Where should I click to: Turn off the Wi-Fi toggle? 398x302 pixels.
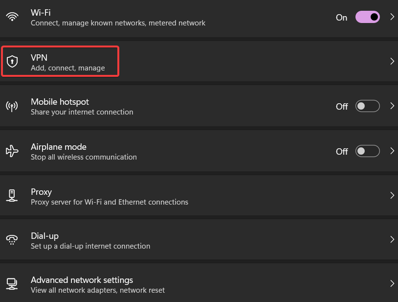tap(367, 17)
